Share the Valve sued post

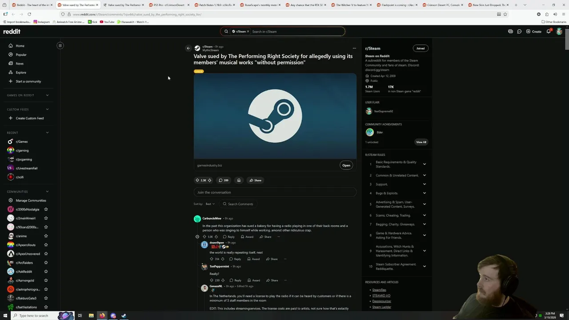tap(255, 180)
